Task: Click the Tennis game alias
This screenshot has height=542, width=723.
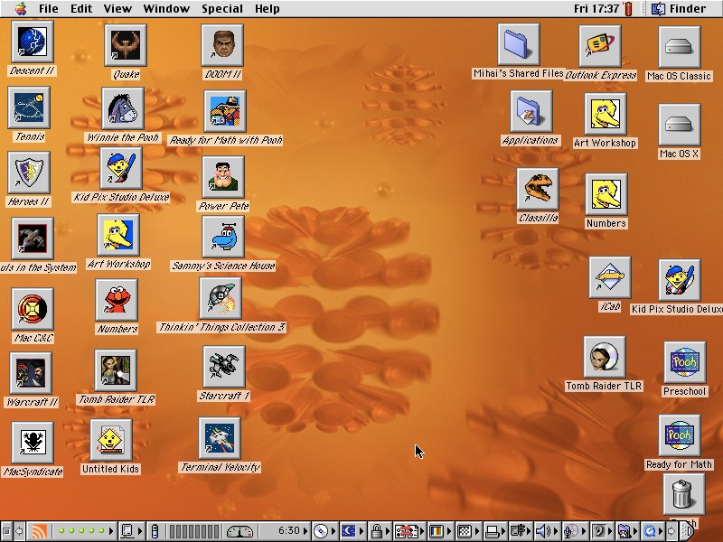Action: [29, 107]
